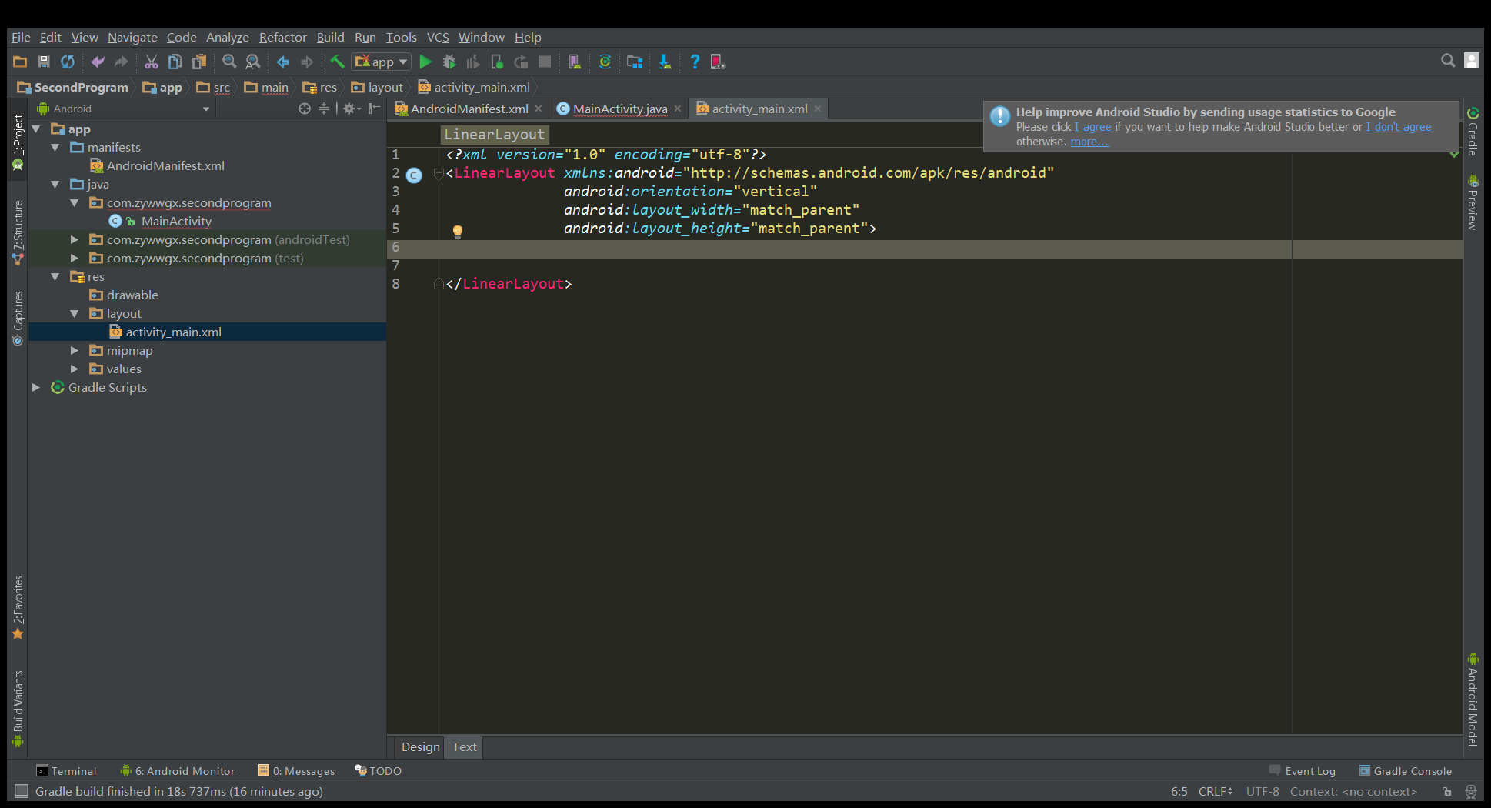This screenshot has width=1491, height=808.
Task: Click the Save All floppy disk icon
Action: [44, 62]
